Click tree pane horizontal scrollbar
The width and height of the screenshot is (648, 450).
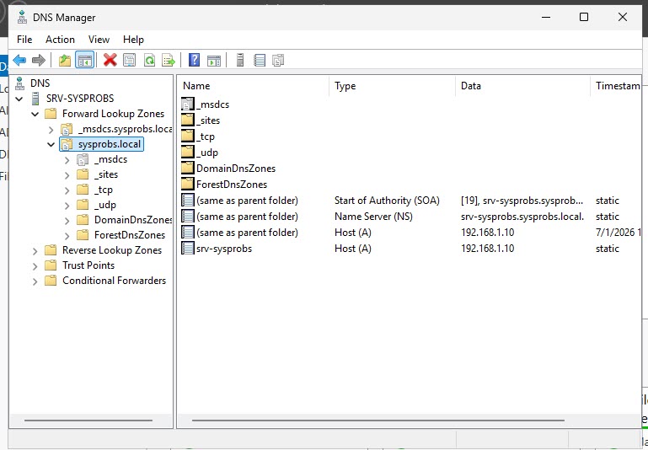[88, 421]
